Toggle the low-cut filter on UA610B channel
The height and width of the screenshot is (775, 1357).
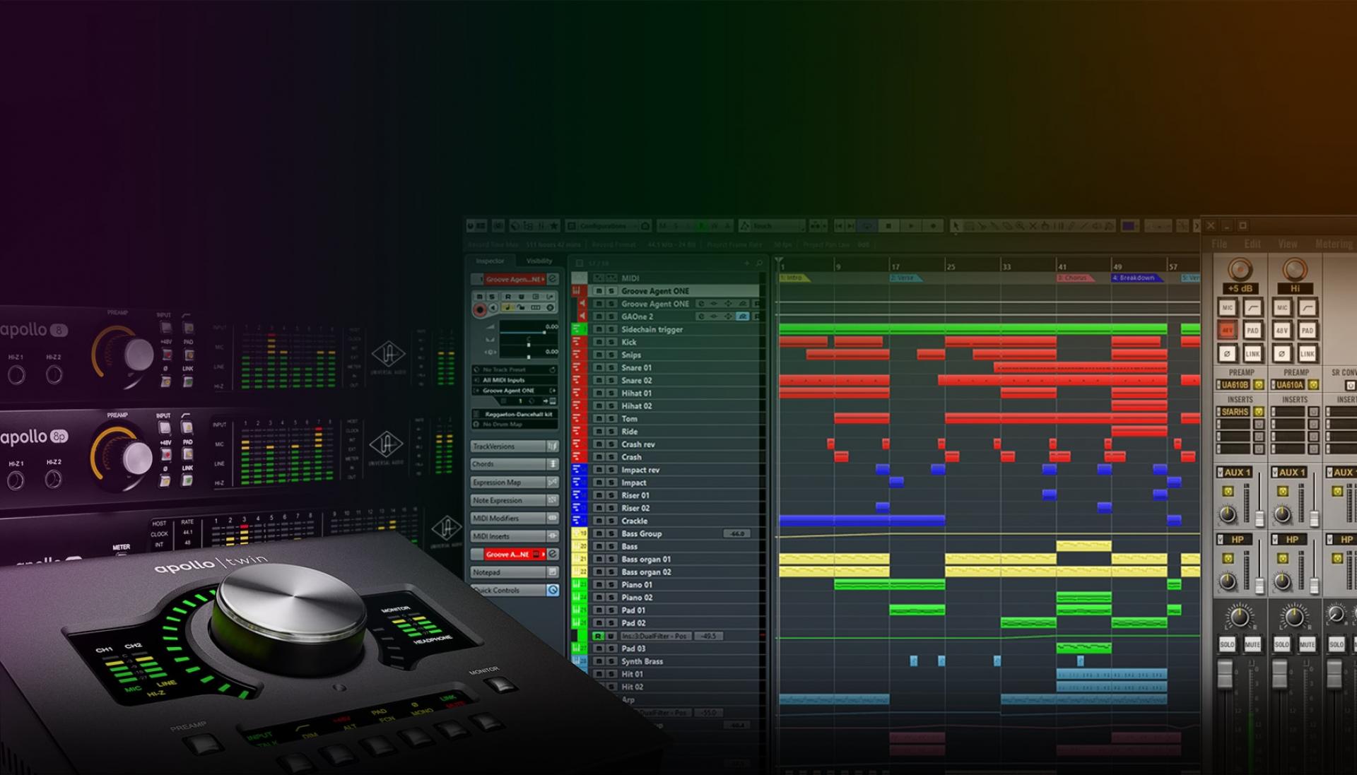pyautogui.click(x=1252, y=307)
